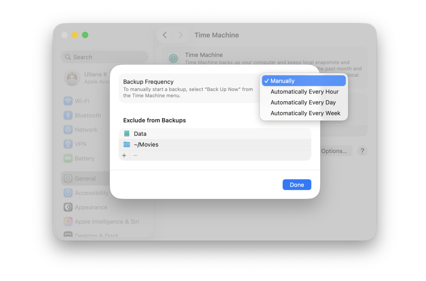The height and width of the screenshot is (281, 426).
Task: Add a new exclusion with the plus button
Action: 124,155
